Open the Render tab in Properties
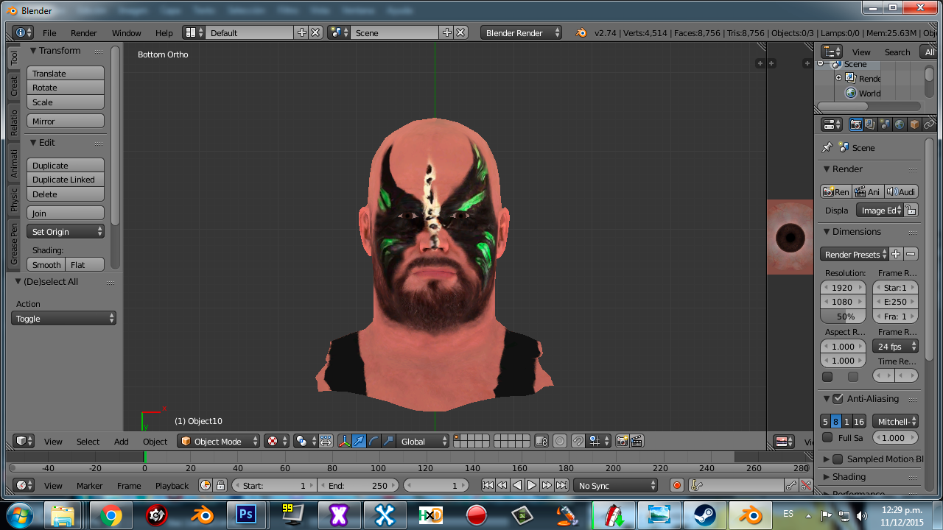Viewport: 943px width, 530px height. click(856, 124)
